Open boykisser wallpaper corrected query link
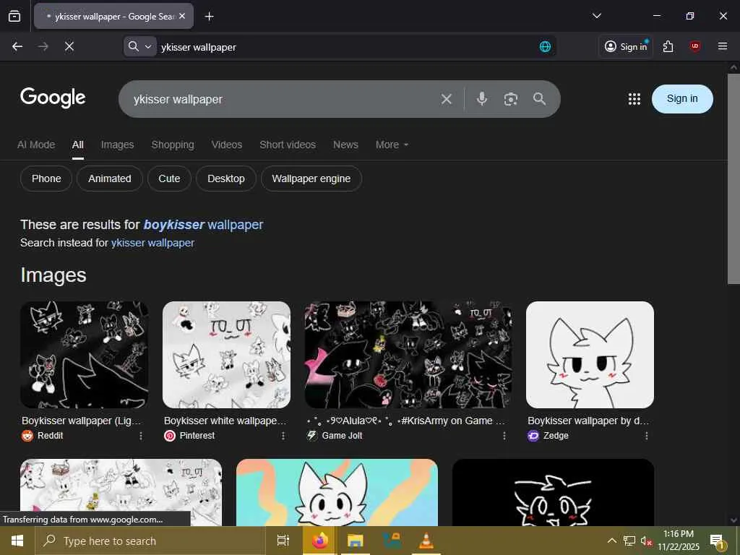Screen dimensions: 740x555 tap(203, 225)
